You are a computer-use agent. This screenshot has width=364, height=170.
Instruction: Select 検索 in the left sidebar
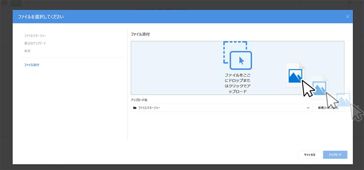tap(27, 51)
